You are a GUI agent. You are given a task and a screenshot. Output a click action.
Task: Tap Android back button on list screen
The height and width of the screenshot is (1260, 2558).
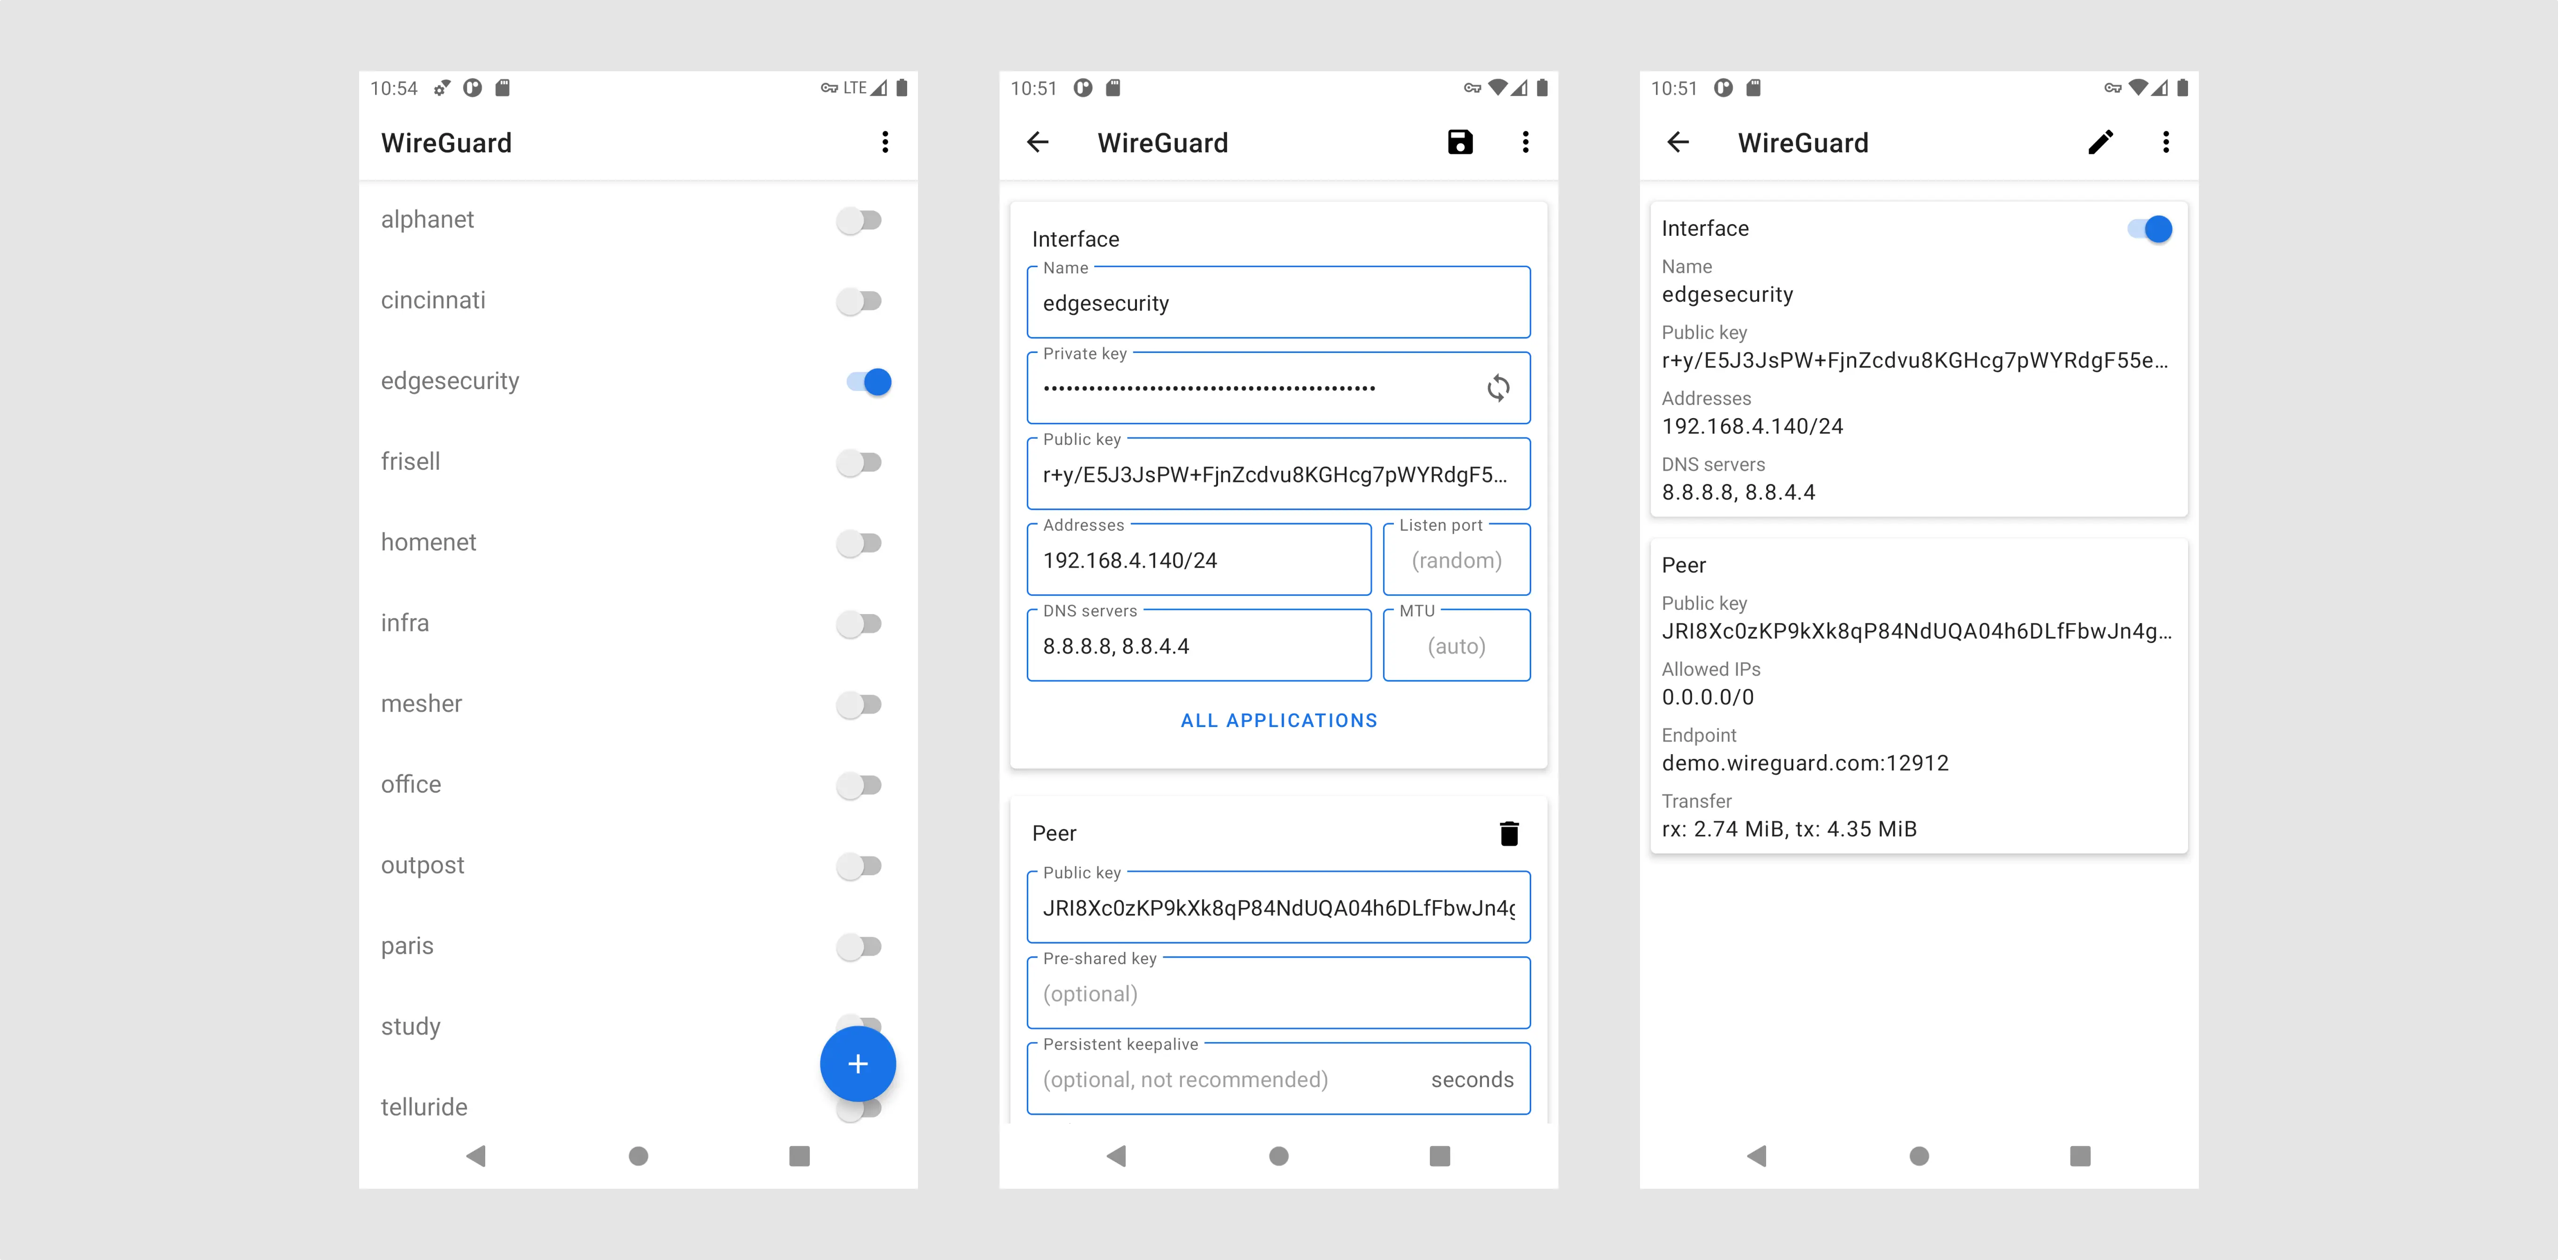[x=477, y=1156]
